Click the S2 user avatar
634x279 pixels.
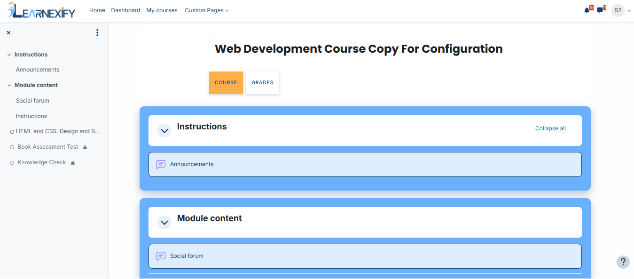(x=618, y=10)
